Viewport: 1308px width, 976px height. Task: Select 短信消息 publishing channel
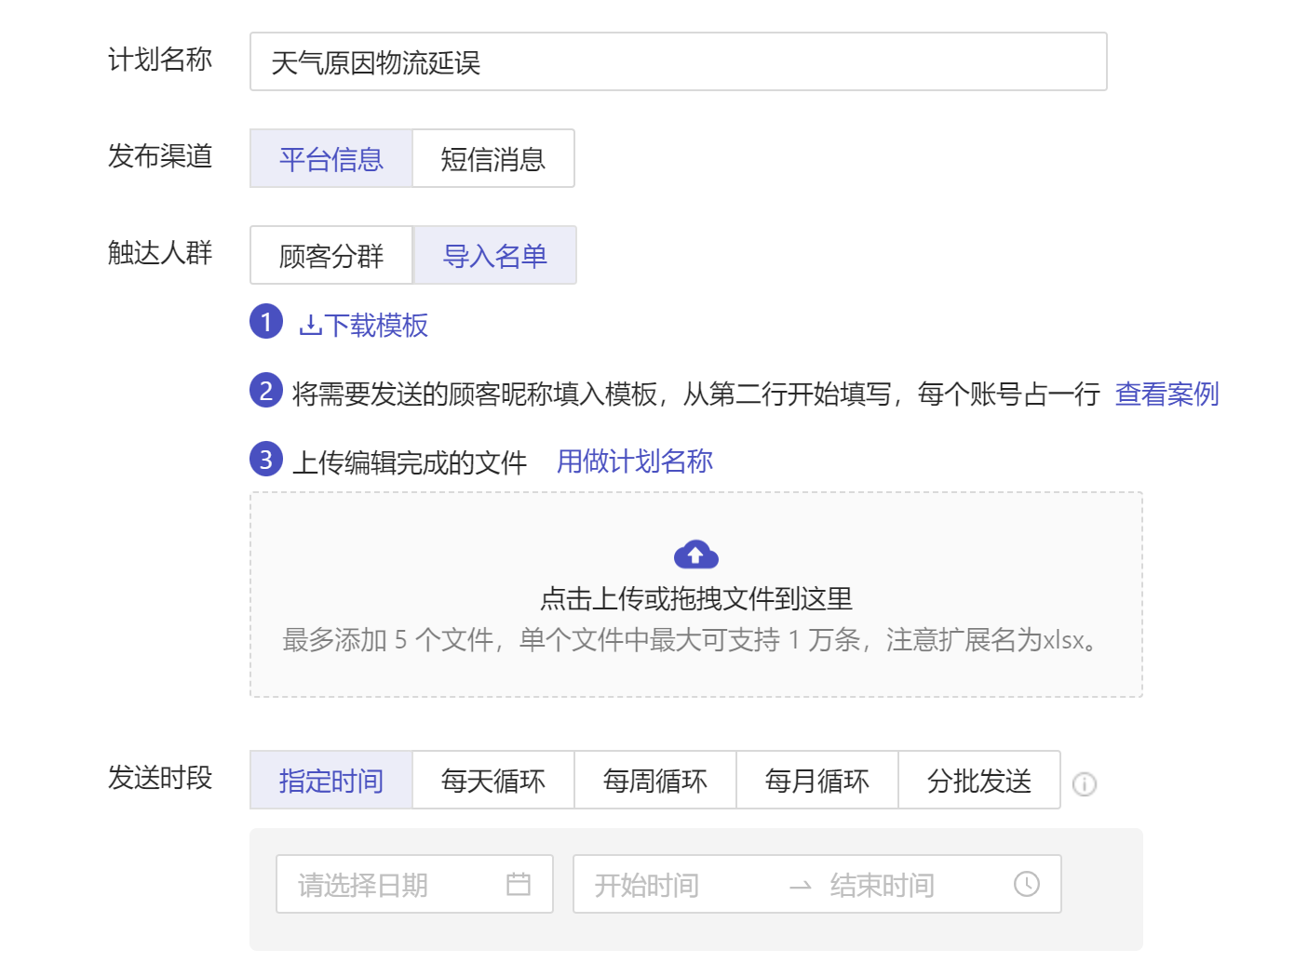[x=492, y=158]
